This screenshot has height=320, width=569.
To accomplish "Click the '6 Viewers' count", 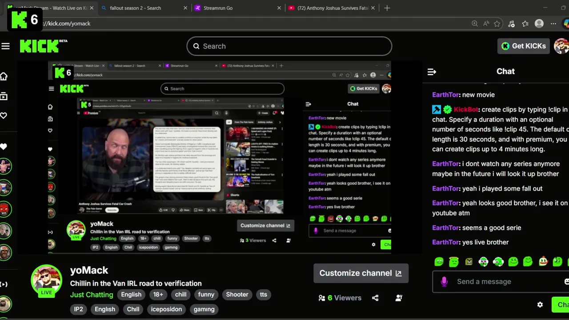I will pos(345,298).
